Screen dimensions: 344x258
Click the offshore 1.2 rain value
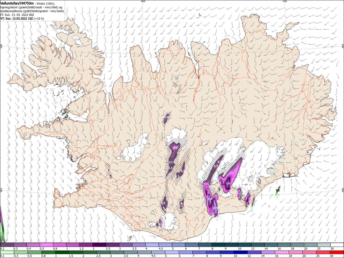(278, 190)
